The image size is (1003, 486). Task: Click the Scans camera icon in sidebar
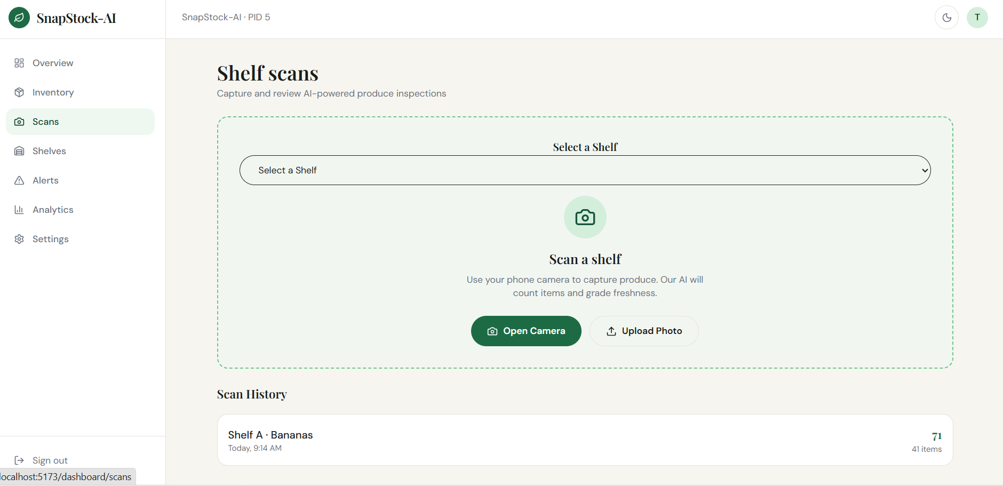pyautogui.click(x=19, y=122)
